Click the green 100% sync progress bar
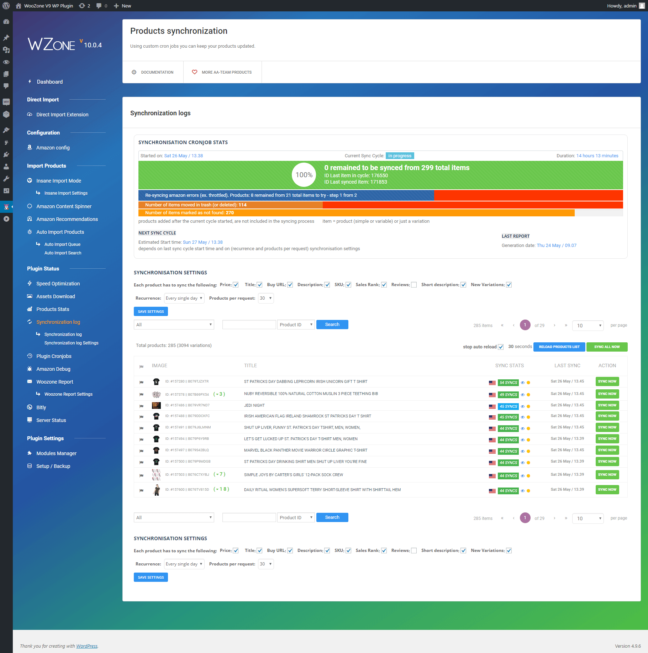 point(381,175)
